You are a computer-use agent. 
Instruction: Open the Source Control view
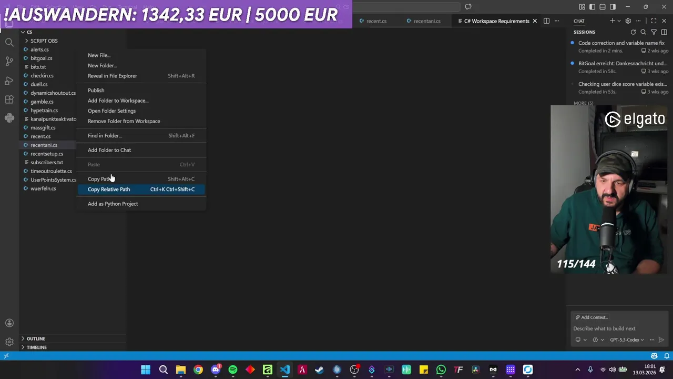point(9,61)
